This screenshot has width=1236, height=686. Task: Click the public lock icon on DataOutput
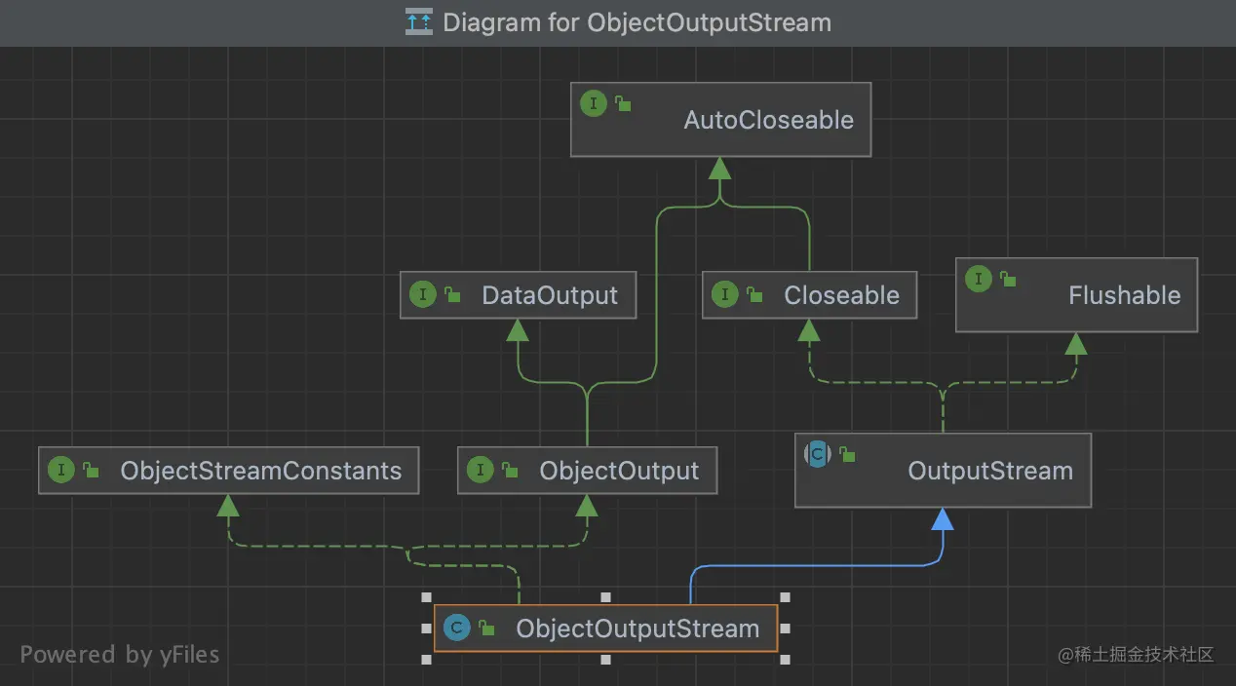(x=452, y=294)
